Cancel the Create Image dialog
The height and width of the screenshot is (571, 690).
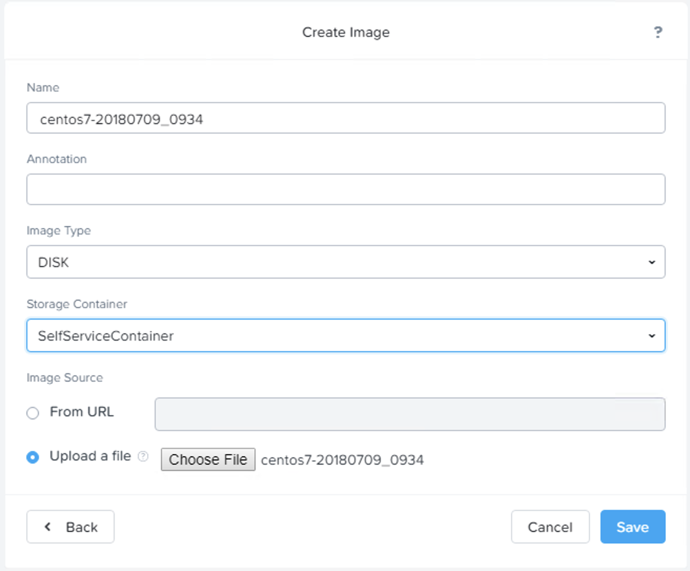(550, 527)
